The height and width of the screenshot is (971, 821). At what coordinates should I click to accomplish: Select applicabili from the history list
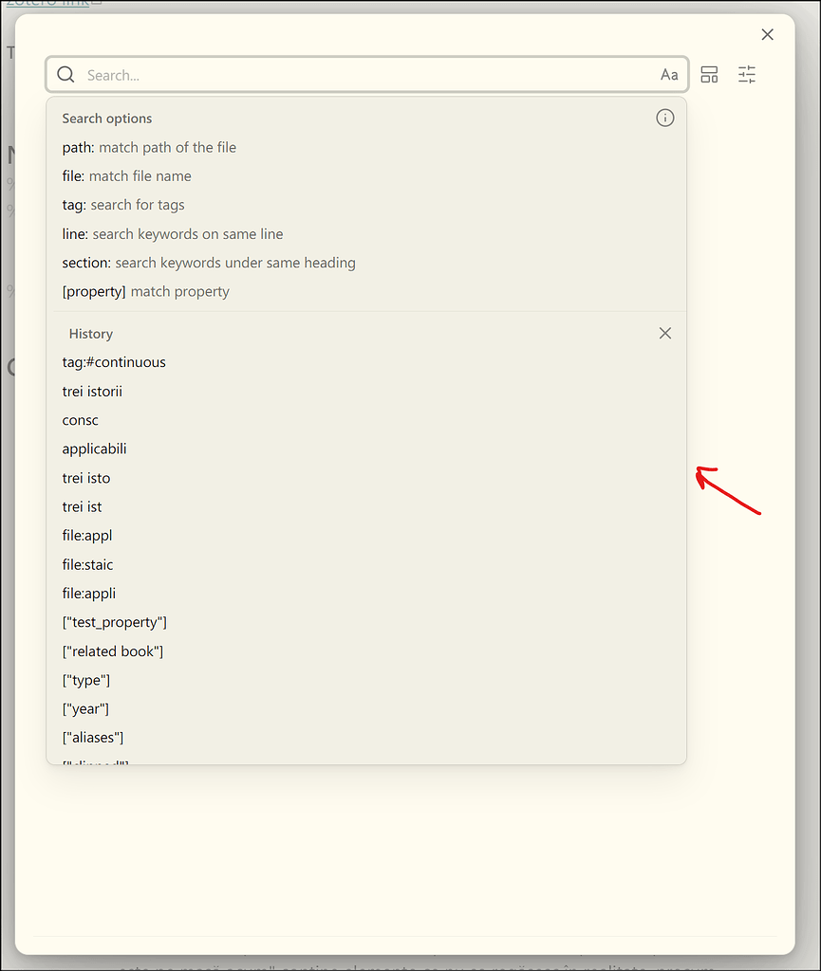coord(94,448)
